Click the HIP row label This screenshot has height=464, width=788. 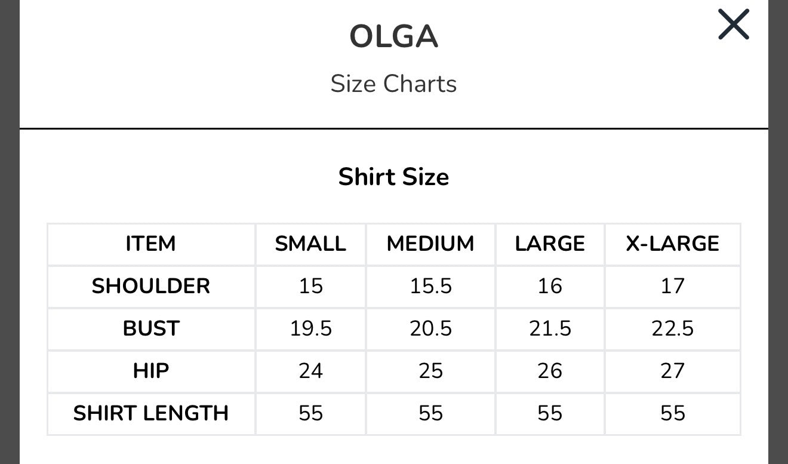pyautogui.click(x=151, y=371)
